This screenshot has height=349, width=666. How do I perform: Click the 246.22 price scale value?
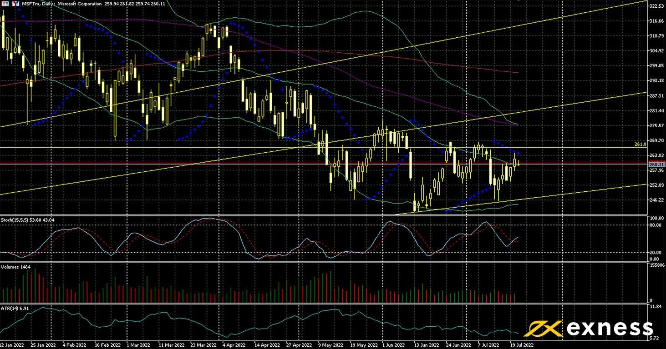click(x=656, y=200)
